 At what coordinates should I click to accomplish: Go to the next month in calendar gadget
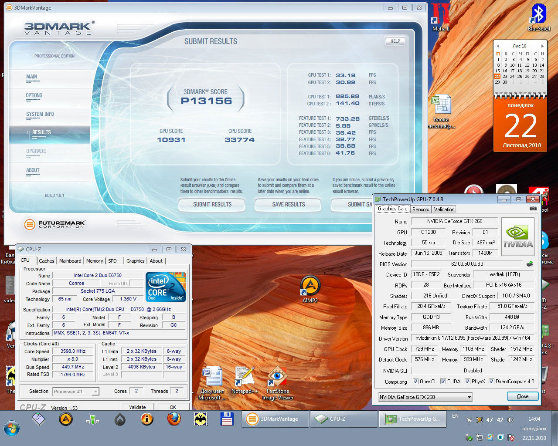point(542,46)
